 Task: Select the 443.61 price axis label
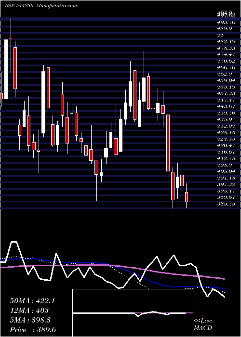(226, 106)
